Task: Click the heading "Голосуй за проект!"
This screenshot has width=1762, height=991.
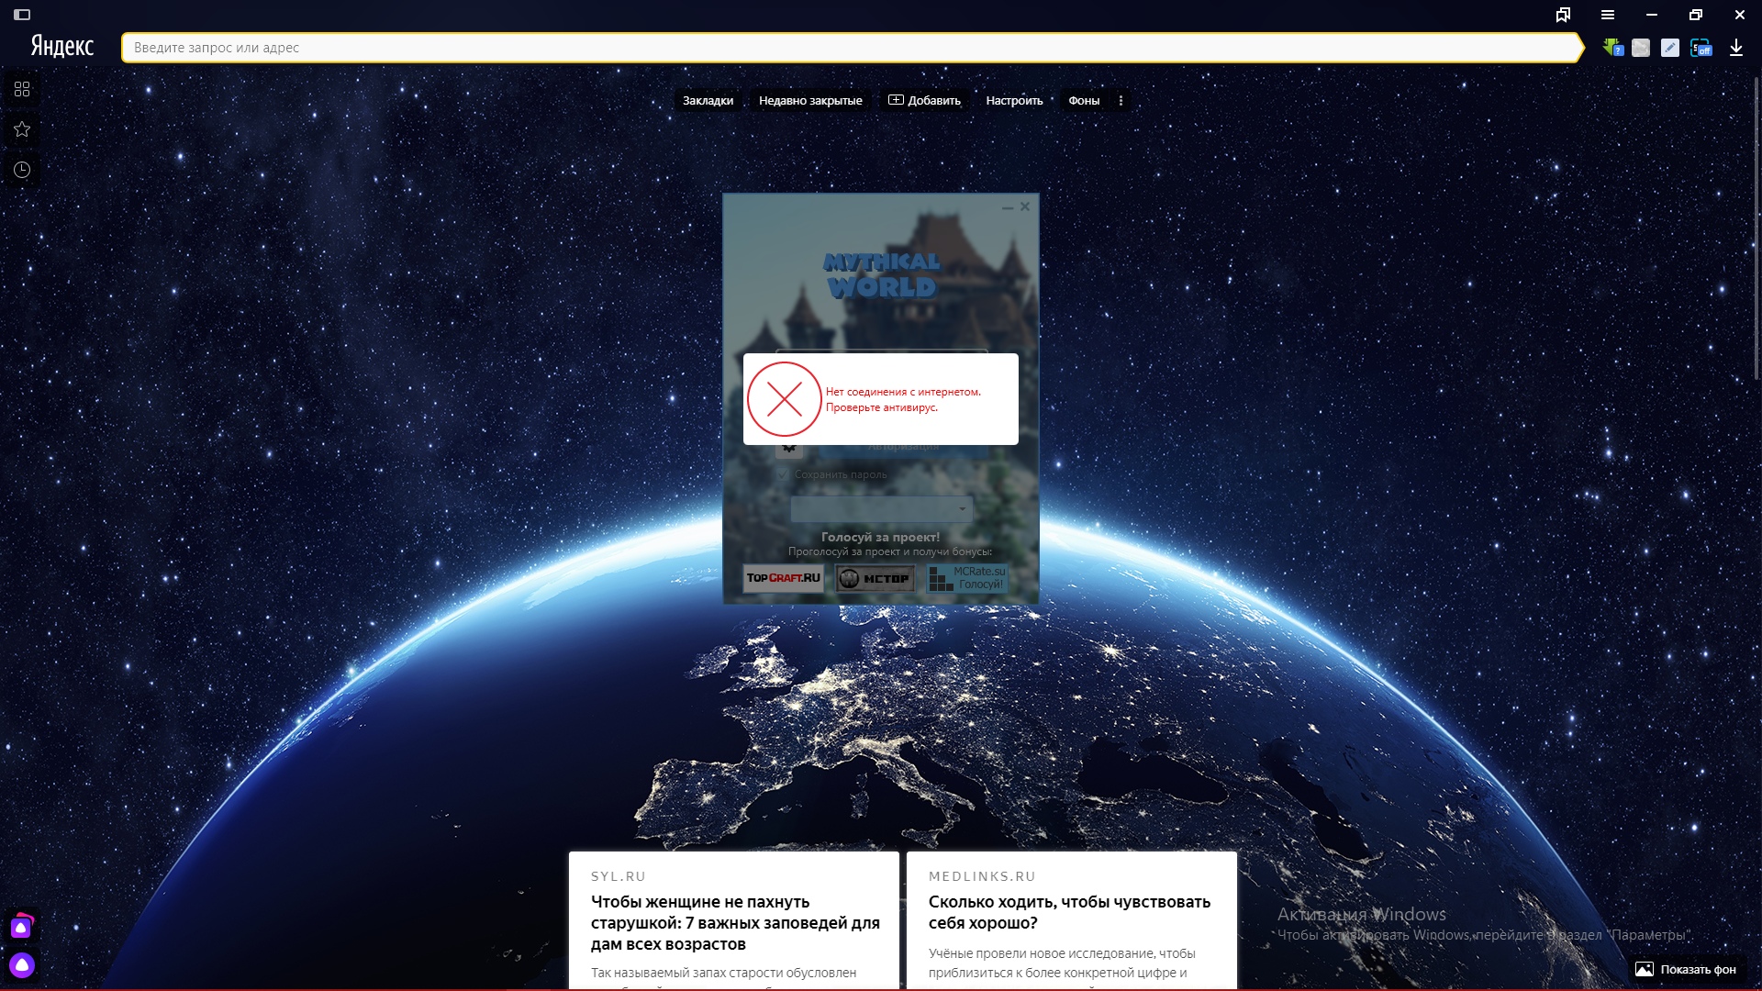Action: point(880,537)
